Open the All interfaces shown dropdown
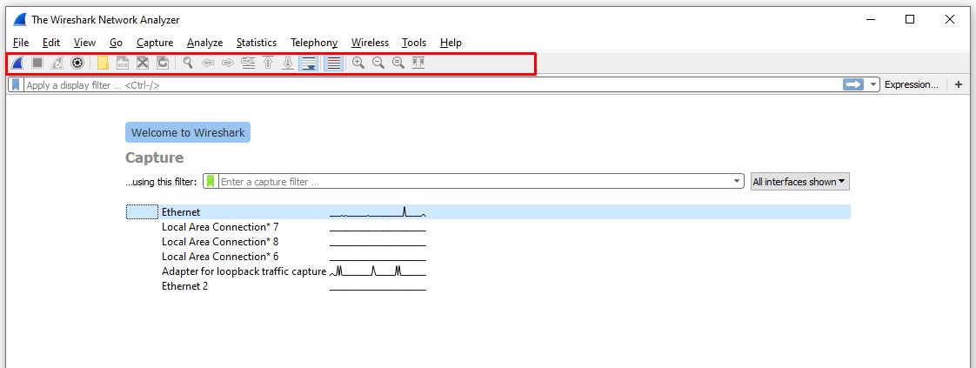This screenshot has width=976, height=368. point(799,182)
